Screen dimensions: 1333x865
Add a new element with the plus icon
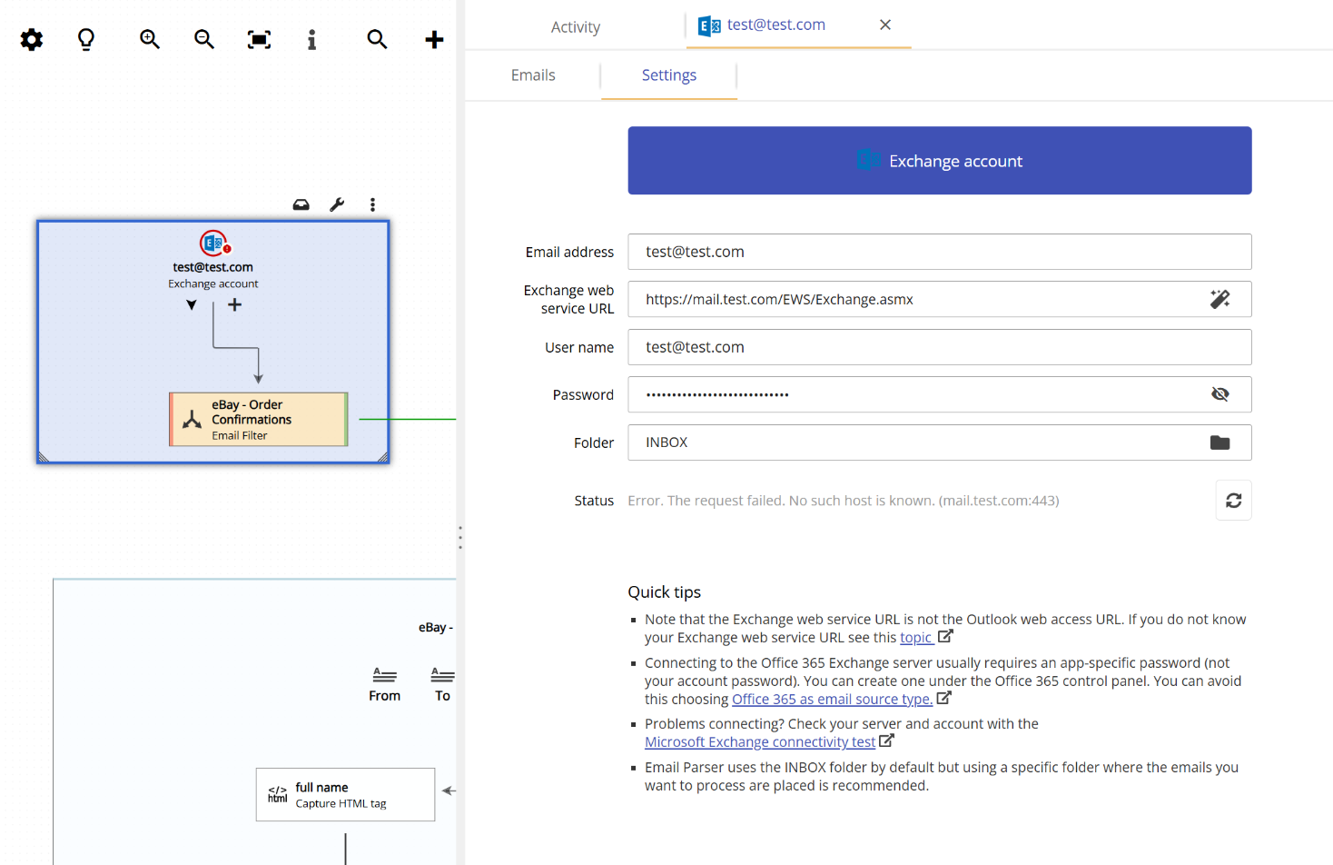point(434,39)
